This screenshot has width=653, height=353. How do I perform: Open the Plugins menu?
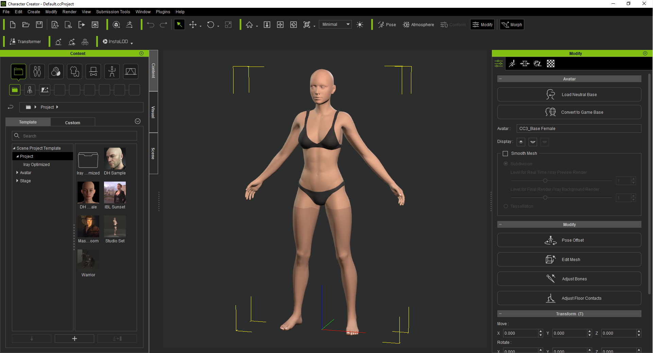tap(163, 12)
